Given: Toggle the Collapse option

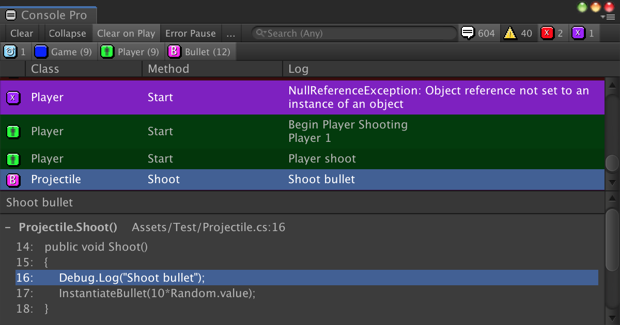Looking at the screenshot, I should pos(67,34).
